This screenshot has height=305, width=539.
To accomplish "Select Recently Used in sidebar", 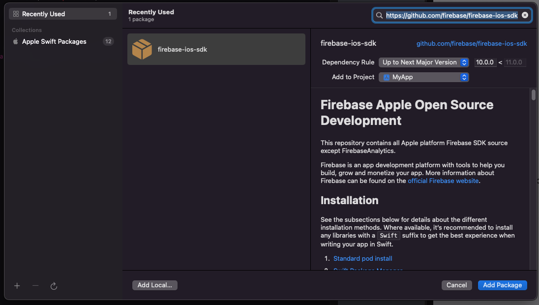I will tap(62, 14).
